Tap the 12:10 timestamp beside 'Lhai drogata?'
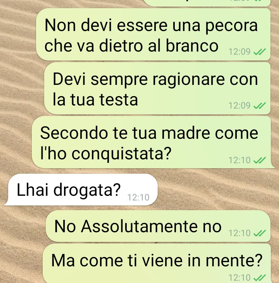This screenshot has height=283, width=279. point(138,197)
